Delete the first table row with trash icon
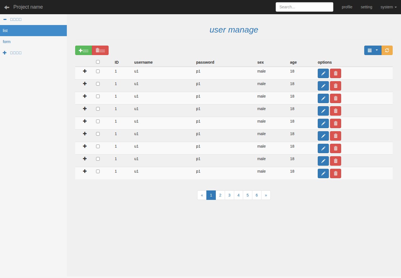Image resolution: width=401 pixels, height=278 pixels. (x=336, y=73)
